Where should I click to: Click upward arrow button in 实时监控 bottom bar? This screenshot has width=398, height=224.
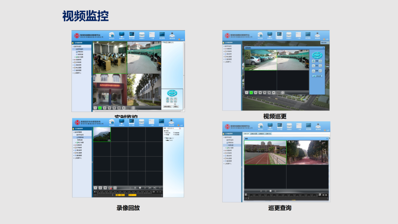point(124,108)
